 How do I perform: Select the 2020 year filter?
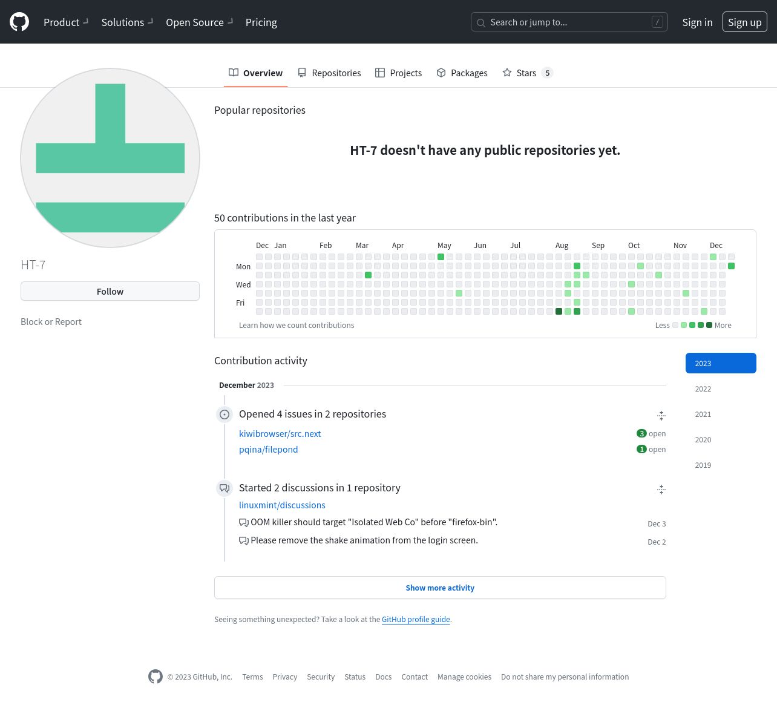[721, 439]
